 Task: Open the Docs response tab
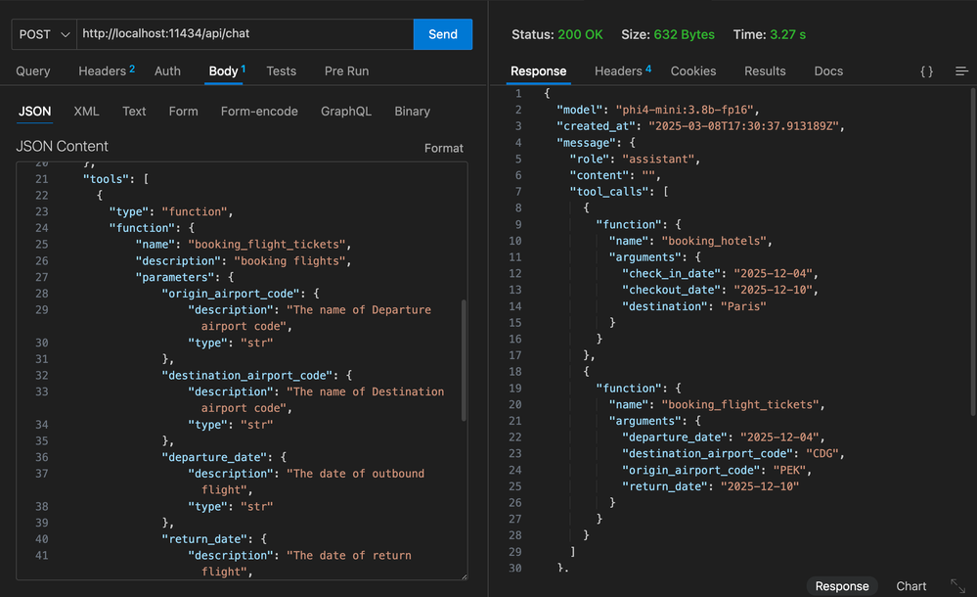[x=828, y=71]
